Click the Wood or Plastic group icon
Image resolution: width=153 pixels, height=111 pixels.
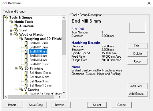(16, 34)
